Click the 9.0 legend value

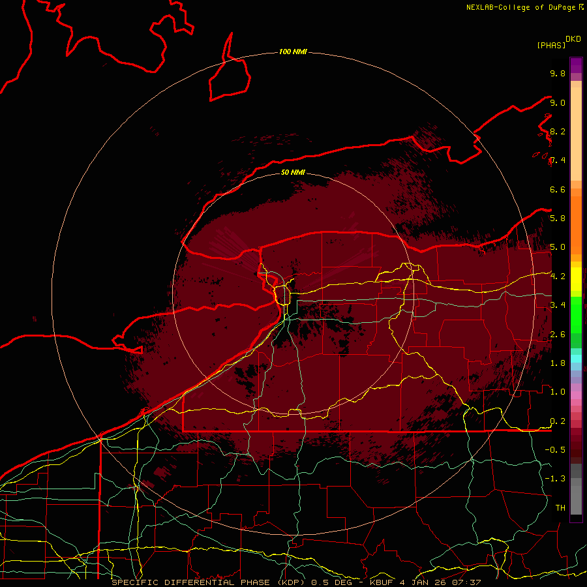(x=558, y=102)
